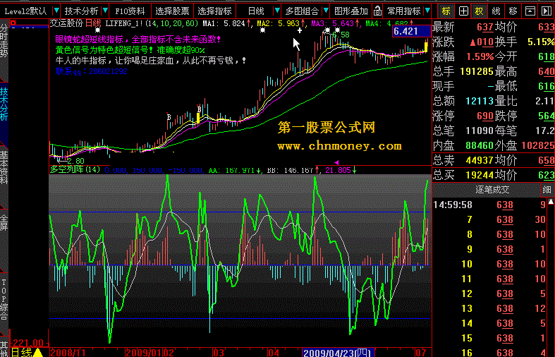Click the 多空列阵(14) indicator title

(75, 169)
